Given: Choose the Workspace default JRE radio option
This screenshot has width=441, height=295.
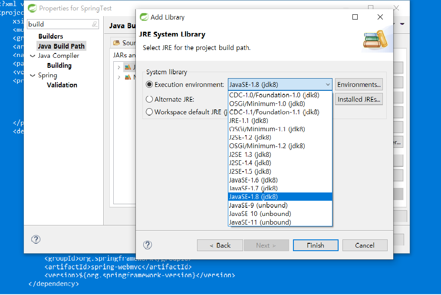Looking at the screenshot, I should [x=149, y=112].
